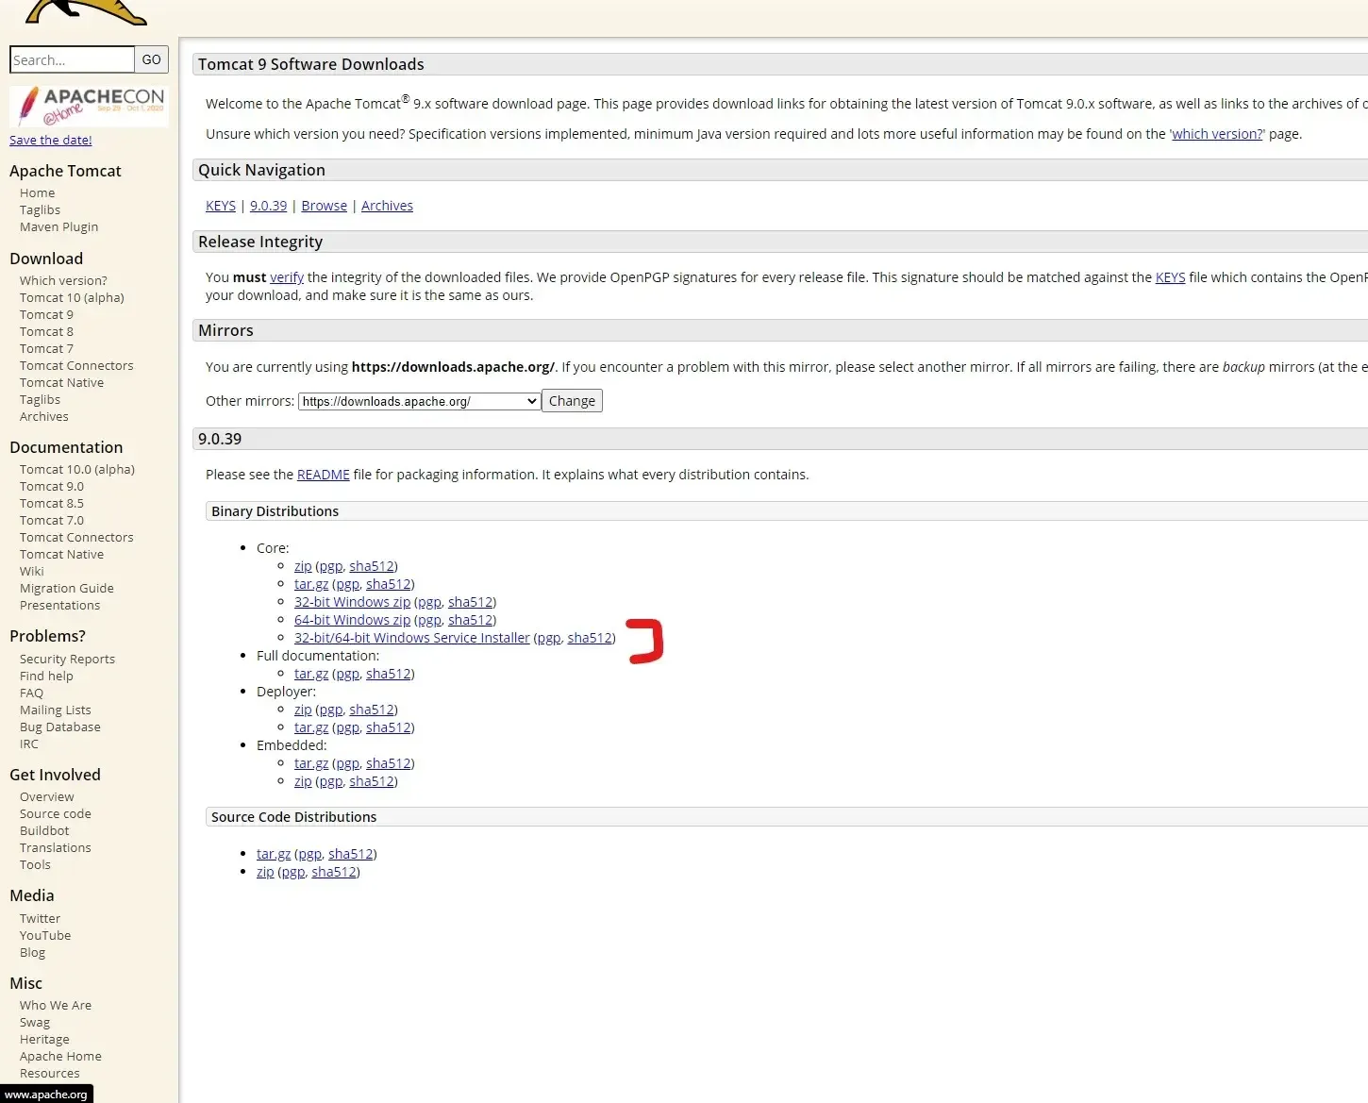
Task: Click the verify link under Release Integrity
Action: (x=287, y=277)
